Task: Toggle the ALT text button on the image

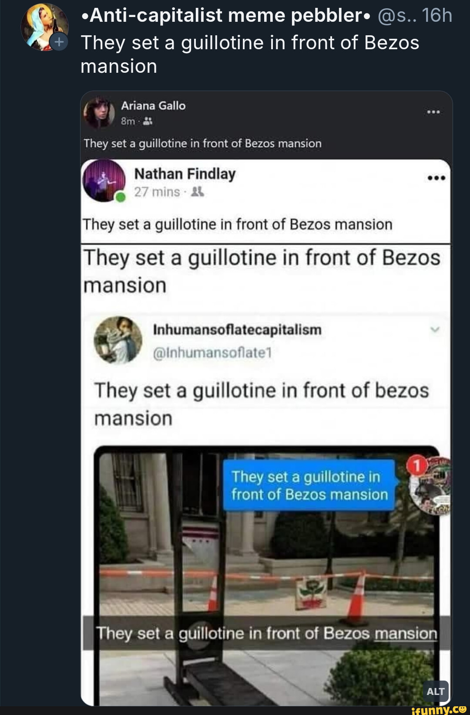Action: click(436, 691)
